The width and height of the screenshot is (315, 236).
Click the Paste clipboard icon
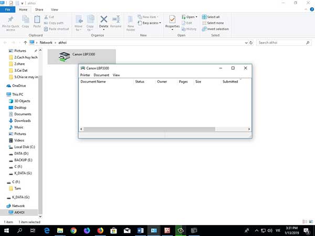click(x=37, y=19)
